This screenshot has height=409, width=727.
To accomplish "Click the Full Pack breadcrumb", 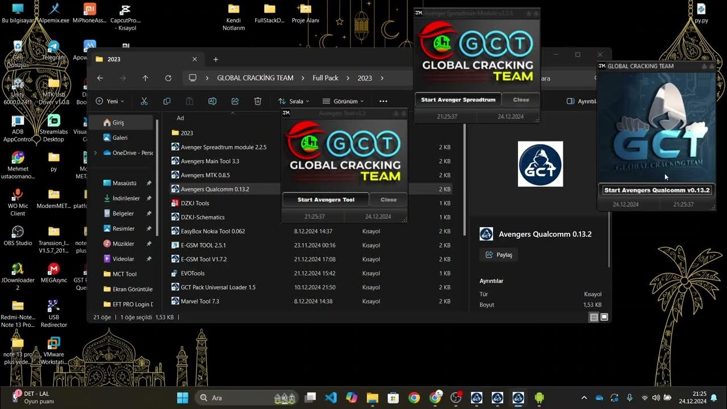I will coord(325,78).
